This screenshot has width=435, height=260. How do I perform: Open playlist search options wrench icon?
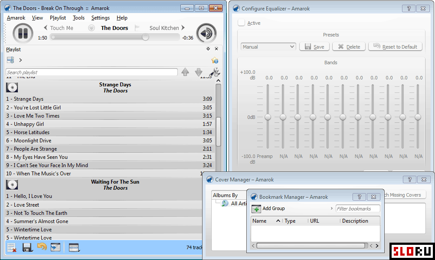coord(214,72)
